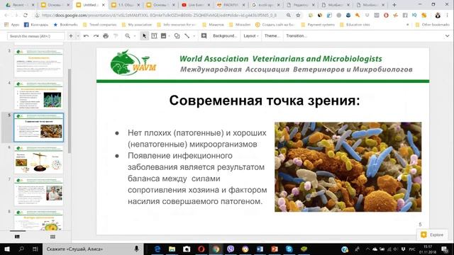
Task: Collapse the toolbar with the chevron
Action: (448, 36)
